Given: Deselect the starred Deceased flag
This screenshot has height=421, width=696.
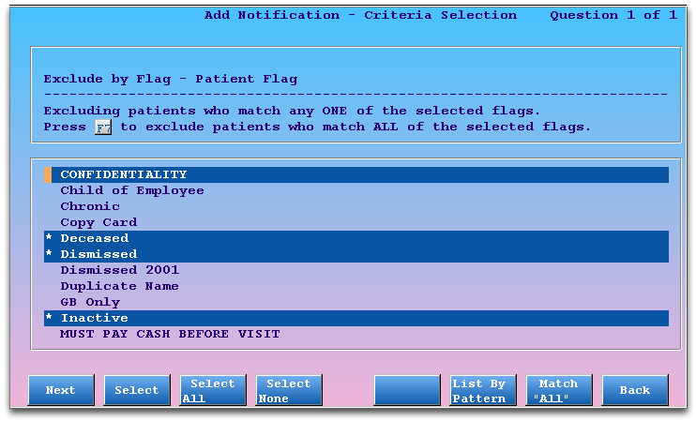Looking at the screenshot, I should pyautogui.click(x=356, y=239).
